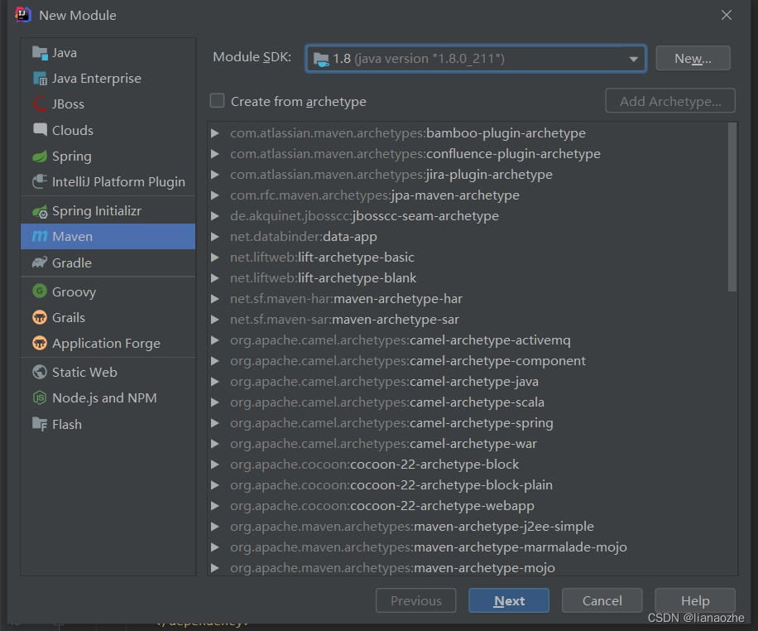Select the JBoss module type
Screen dimensions: 758x631
tap(108, 104)
